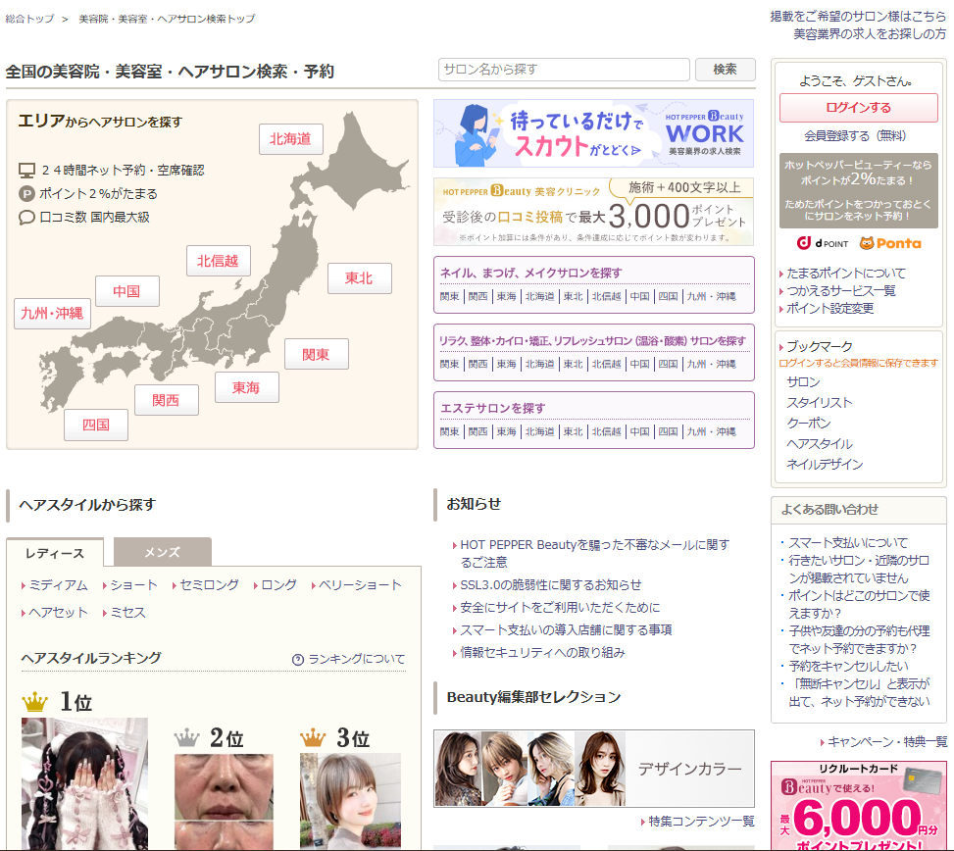Screen dimensions: 954x851
Task: Switch to the メンズ tab
Action: (163, 552)
